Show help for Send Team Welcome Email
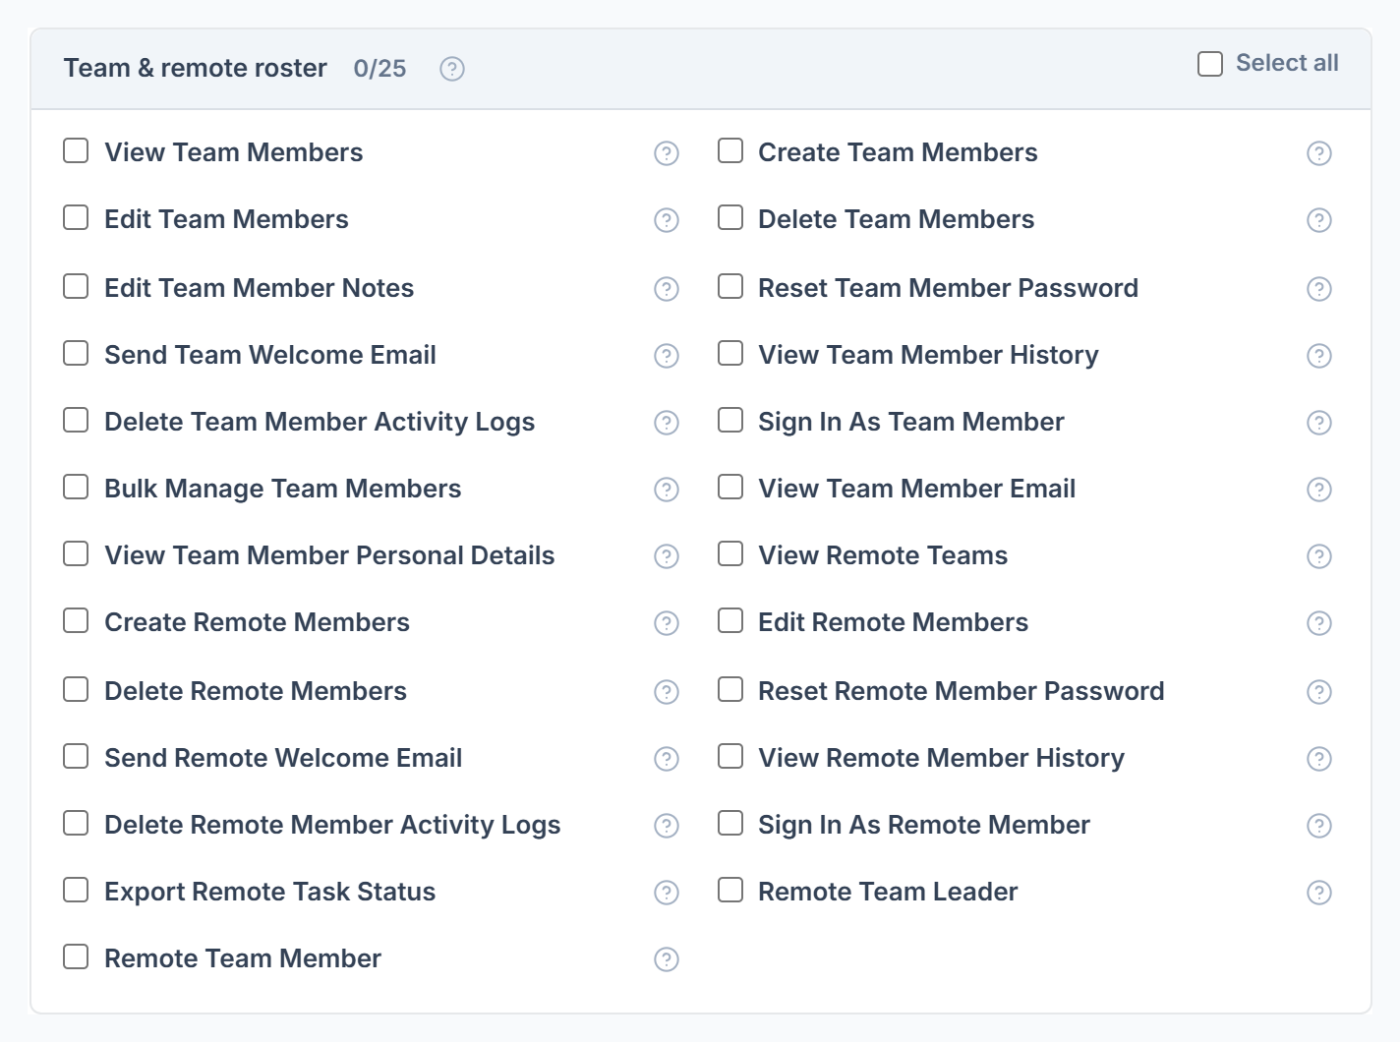 (667, 356)
